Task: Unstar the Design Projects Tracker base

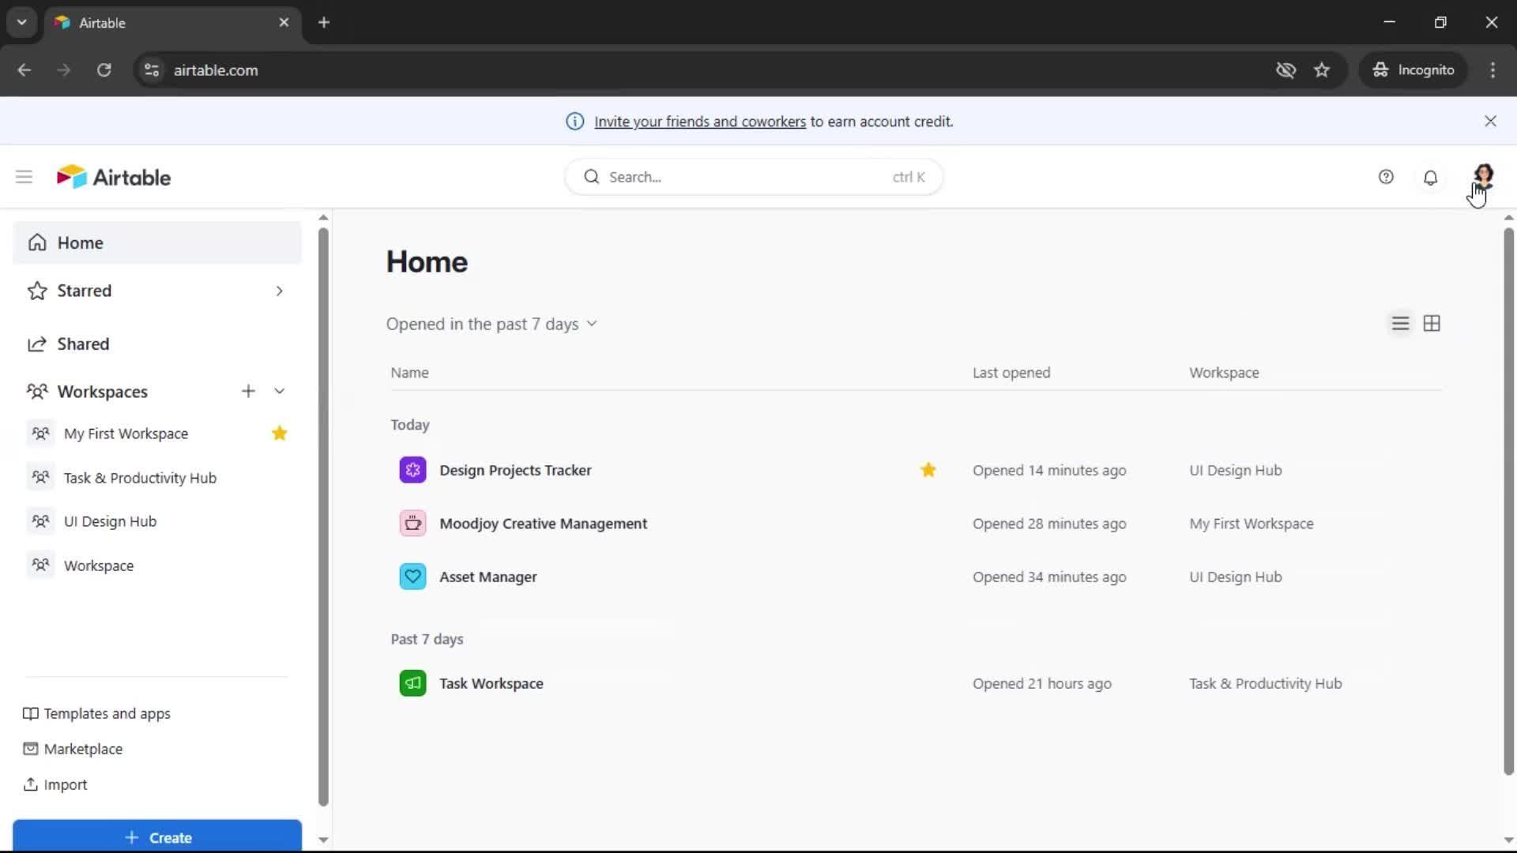Action: 928,470
